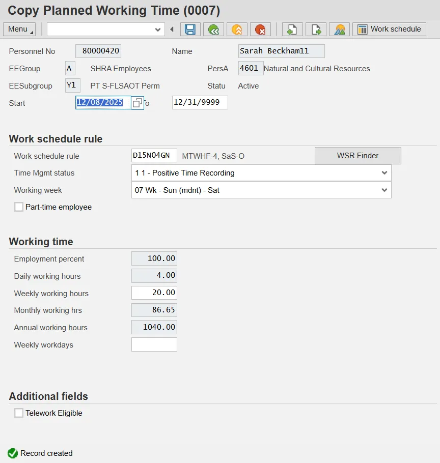Click the green Record created status icon
The width and height of the screenshot is (440, 463).
[x=13, y=453]
